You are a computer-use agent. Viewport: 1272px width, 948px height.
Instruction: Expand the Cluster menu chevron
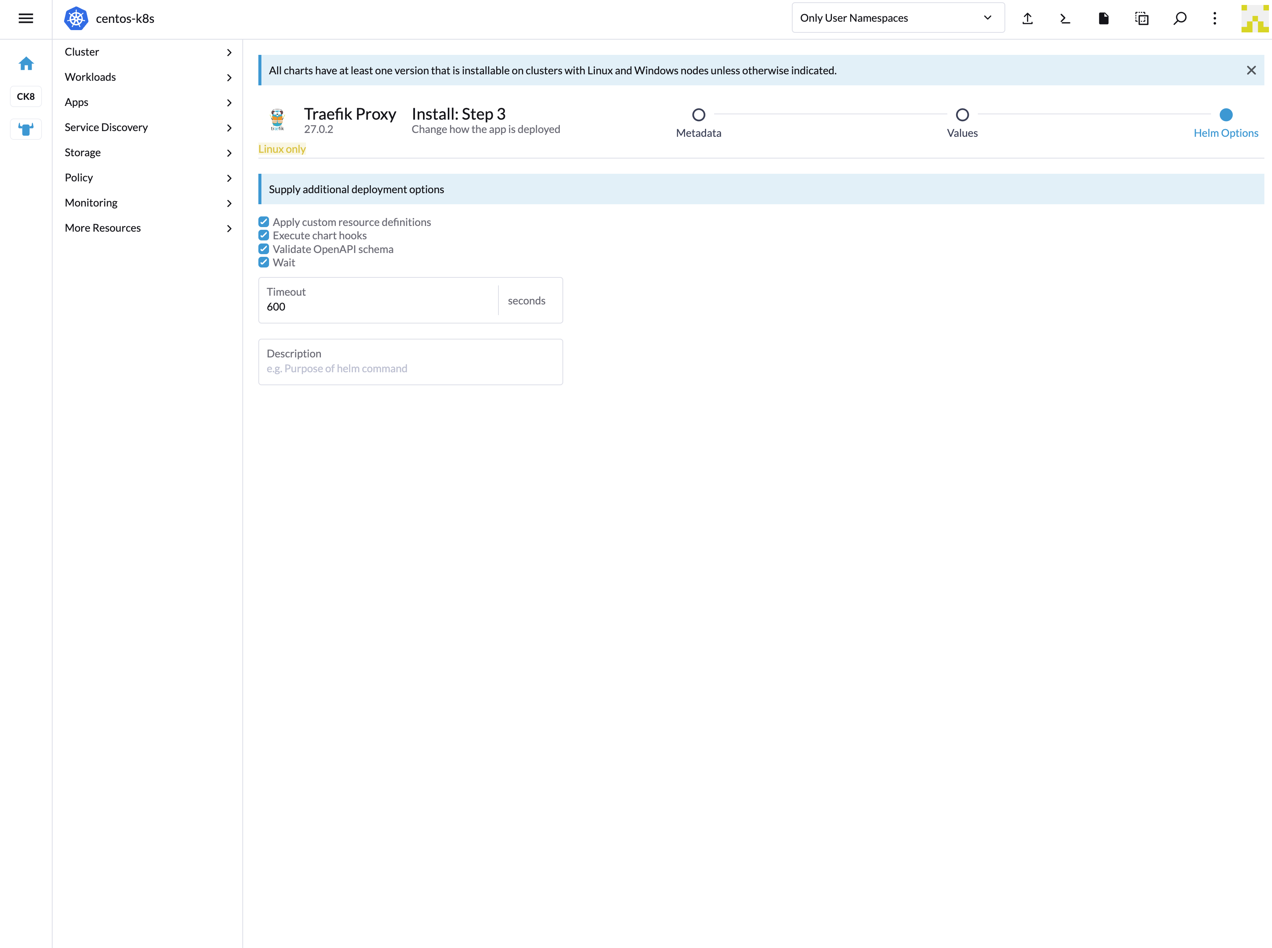[x=229, y=52]
